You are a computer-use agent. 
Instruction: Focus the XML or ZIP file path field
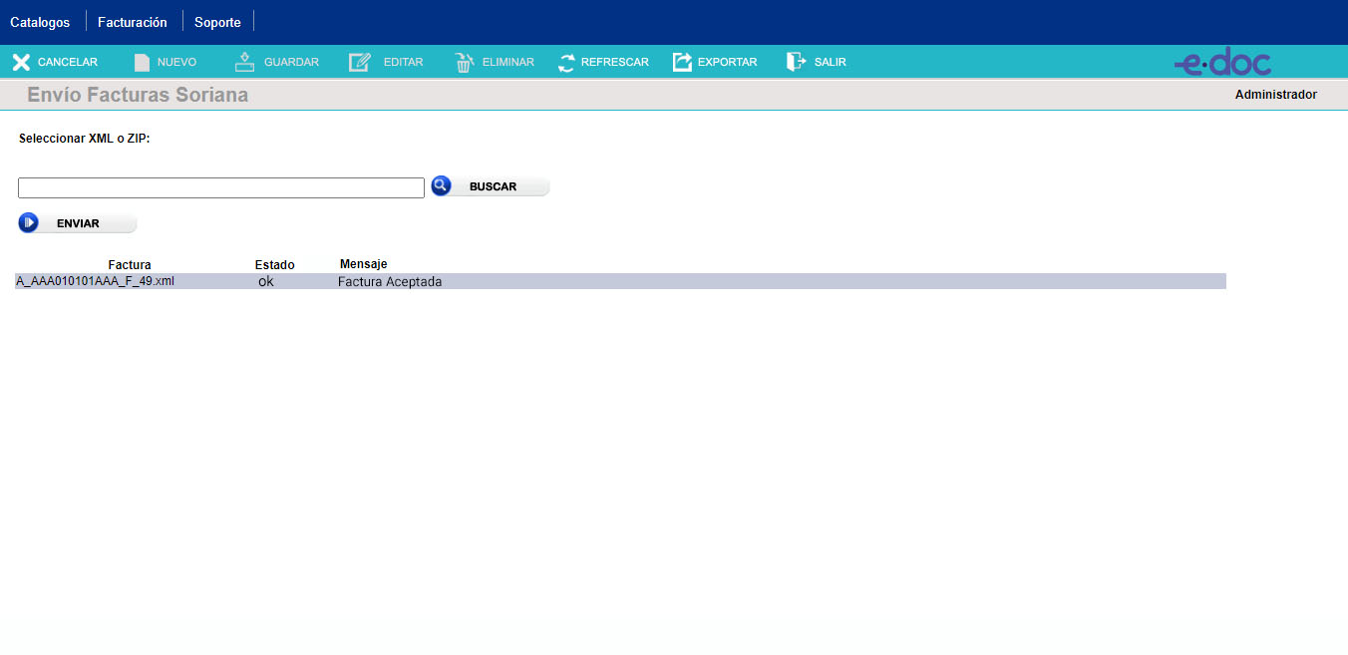[221, 187]
